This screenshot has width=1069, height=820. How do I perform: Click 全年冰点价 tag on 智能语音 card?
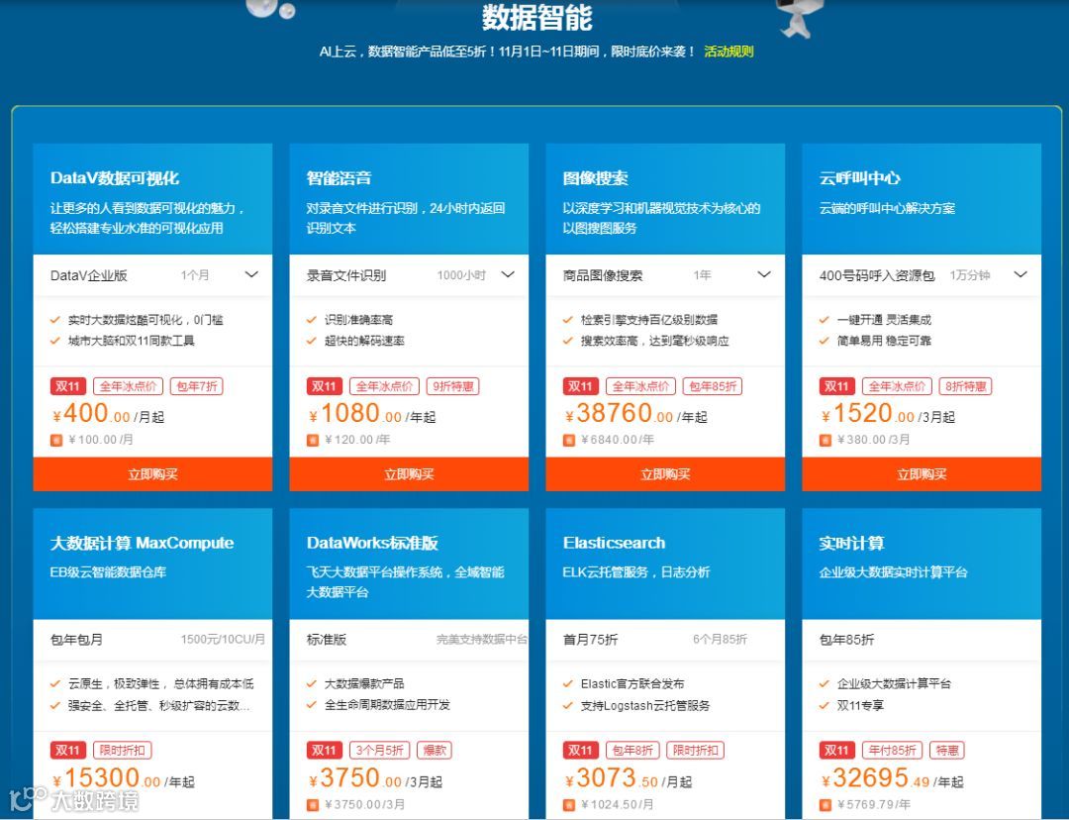click(384, 386)
